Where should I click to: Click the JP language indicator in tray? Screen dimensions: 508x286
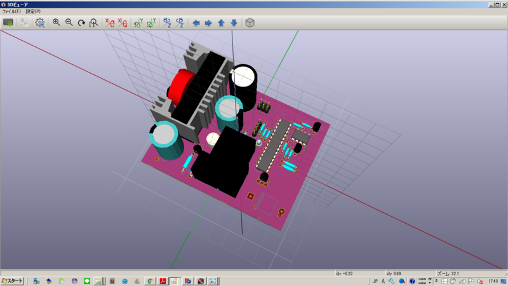pos(375,281)
